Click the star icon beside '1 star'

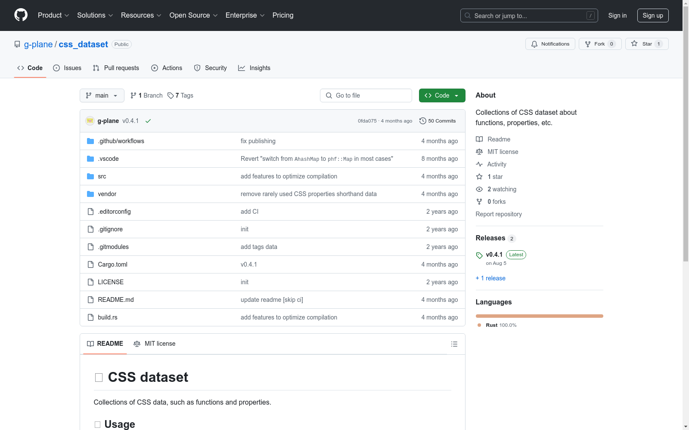pos(479,177)
